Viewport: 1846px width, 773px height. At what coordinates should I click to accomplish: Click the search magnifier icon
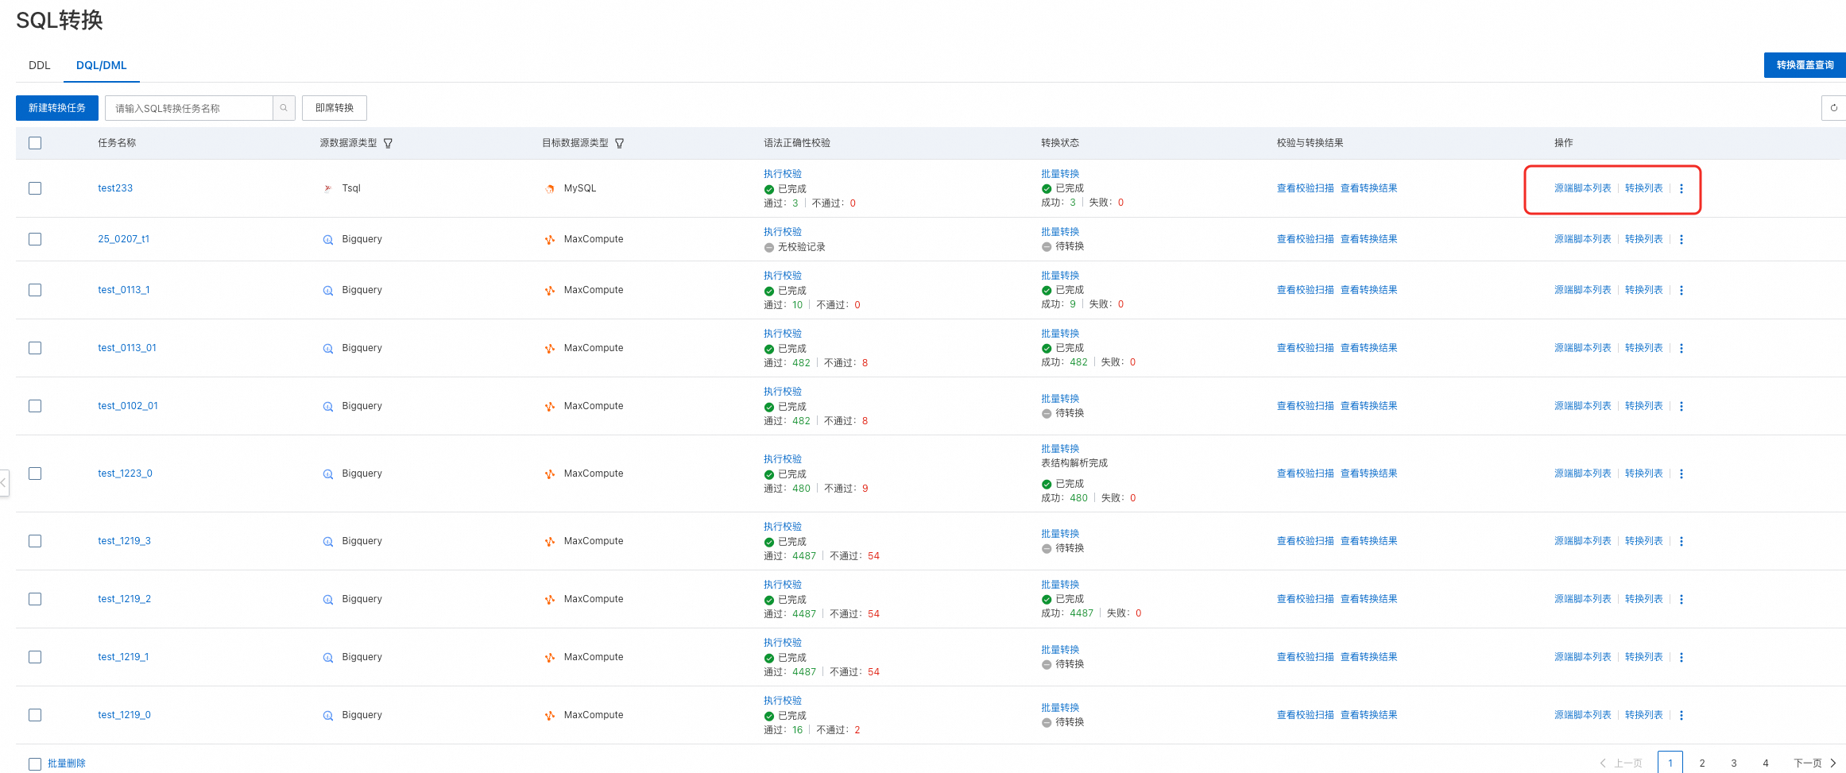pos(284,108)
